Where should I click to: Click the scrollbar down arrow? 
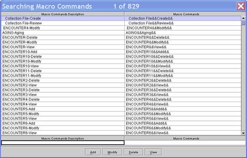244,133
